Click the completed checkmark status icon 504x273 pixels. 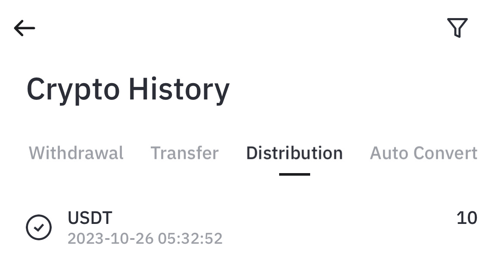39,227
